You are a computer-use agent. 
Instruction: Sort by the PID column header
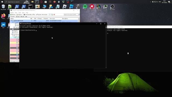pyautogui.click(x=31, y=19)
